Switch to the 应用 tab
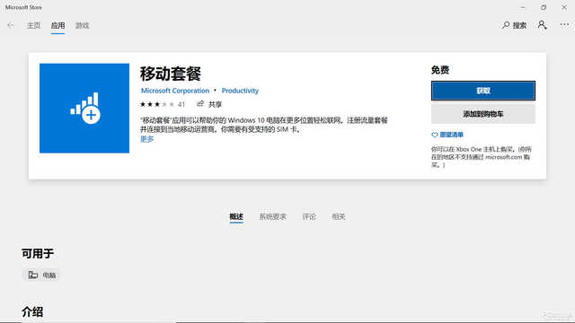 click(x=57, y=25)
